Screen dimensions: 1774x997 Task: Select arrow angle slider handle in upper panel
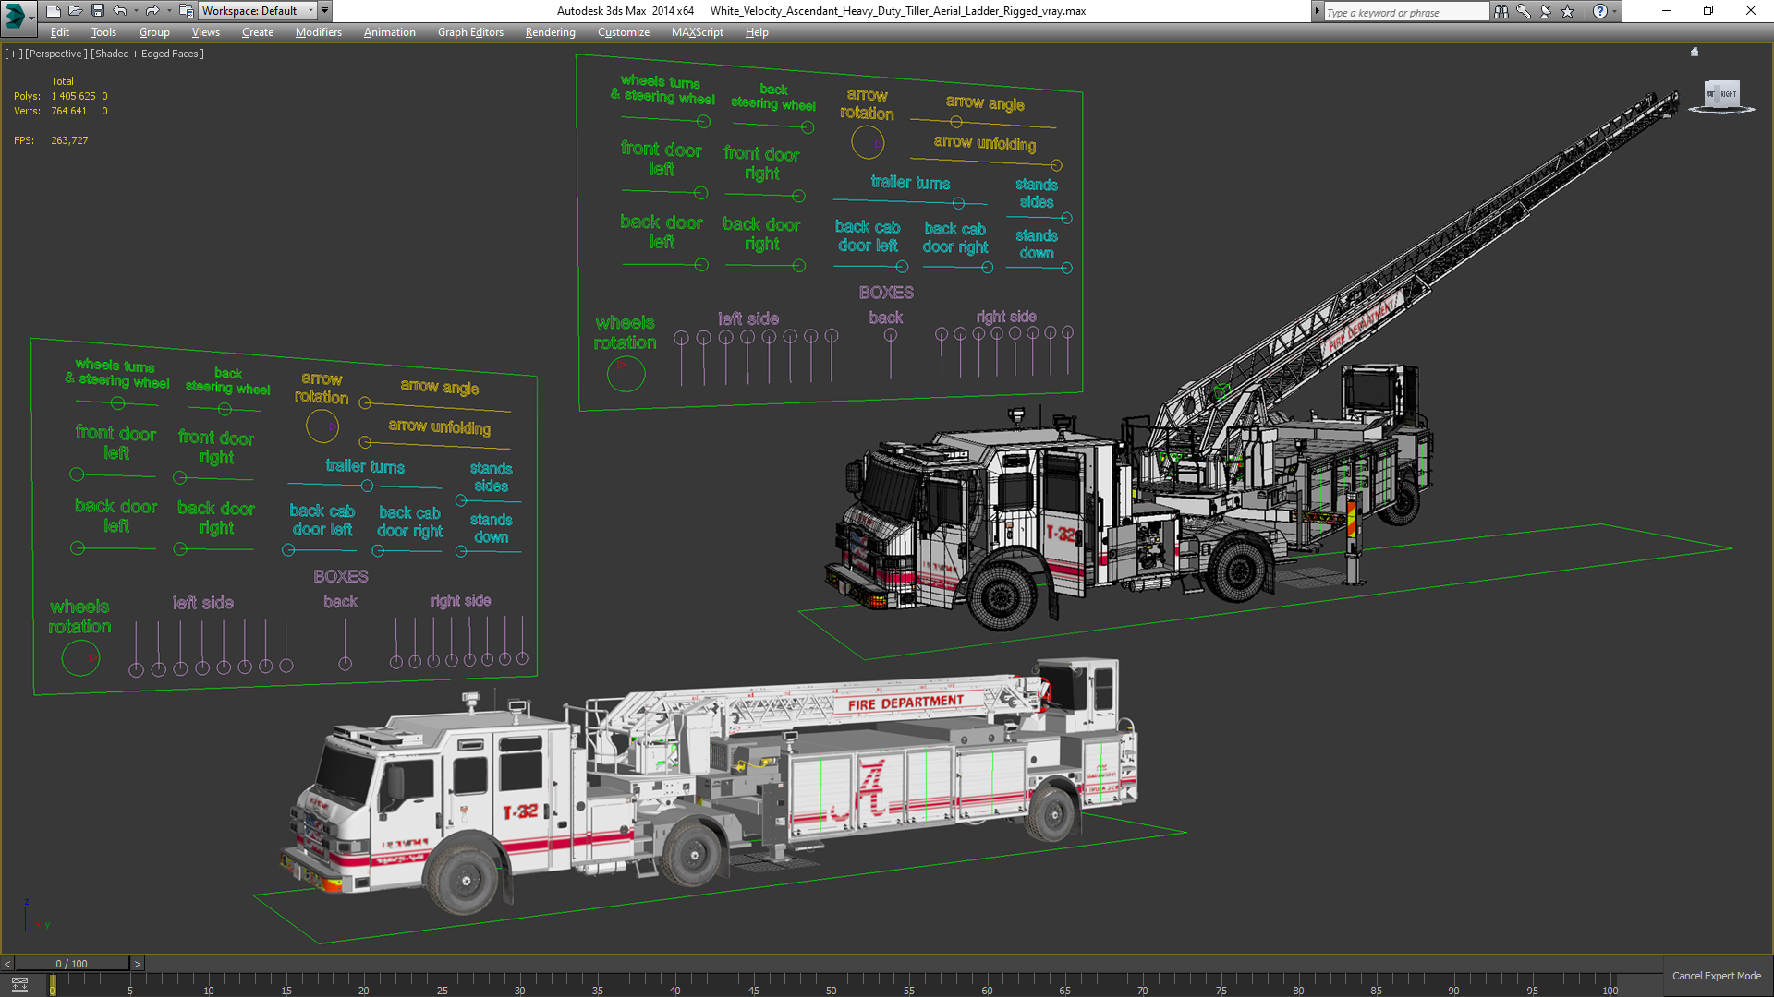pyautogui.click(x=956, y=122)
